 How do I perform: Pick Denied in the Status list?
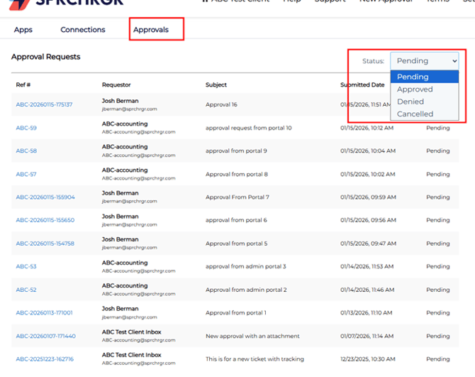click(410, 102)
